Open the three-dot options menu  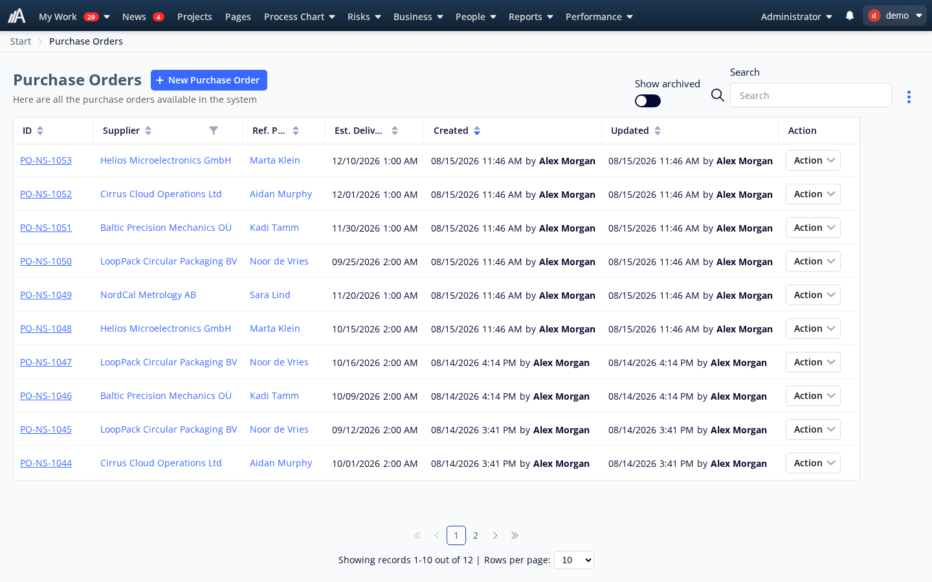[909, 97]
